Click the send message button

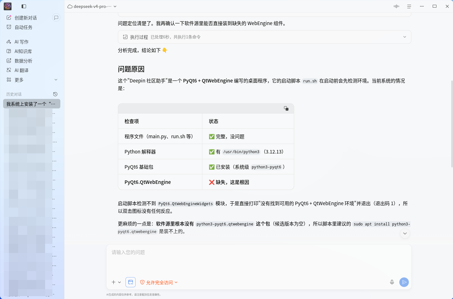click(x=404, y=282)
